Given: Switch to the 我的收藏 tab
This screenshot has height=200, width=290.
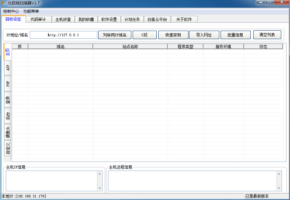Looking at the screenshot, I should (86, 19).
